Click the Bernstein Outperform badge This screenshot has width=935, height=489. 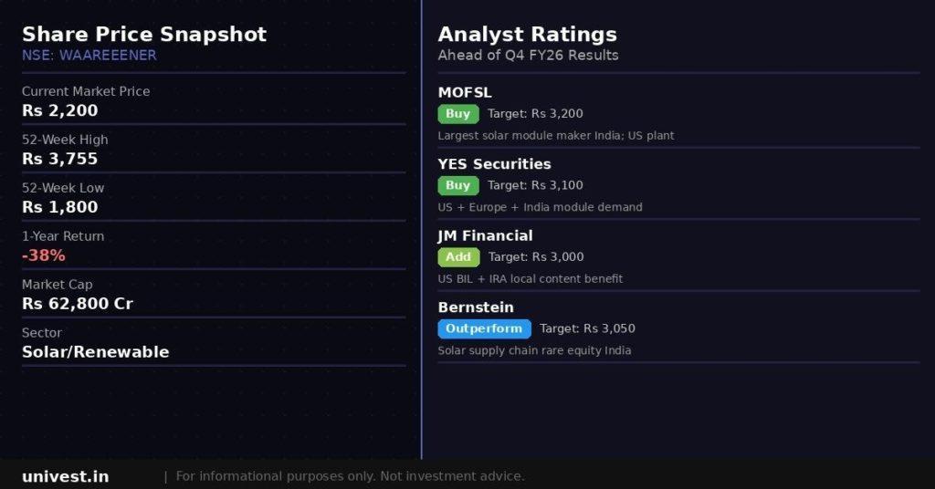484,328
